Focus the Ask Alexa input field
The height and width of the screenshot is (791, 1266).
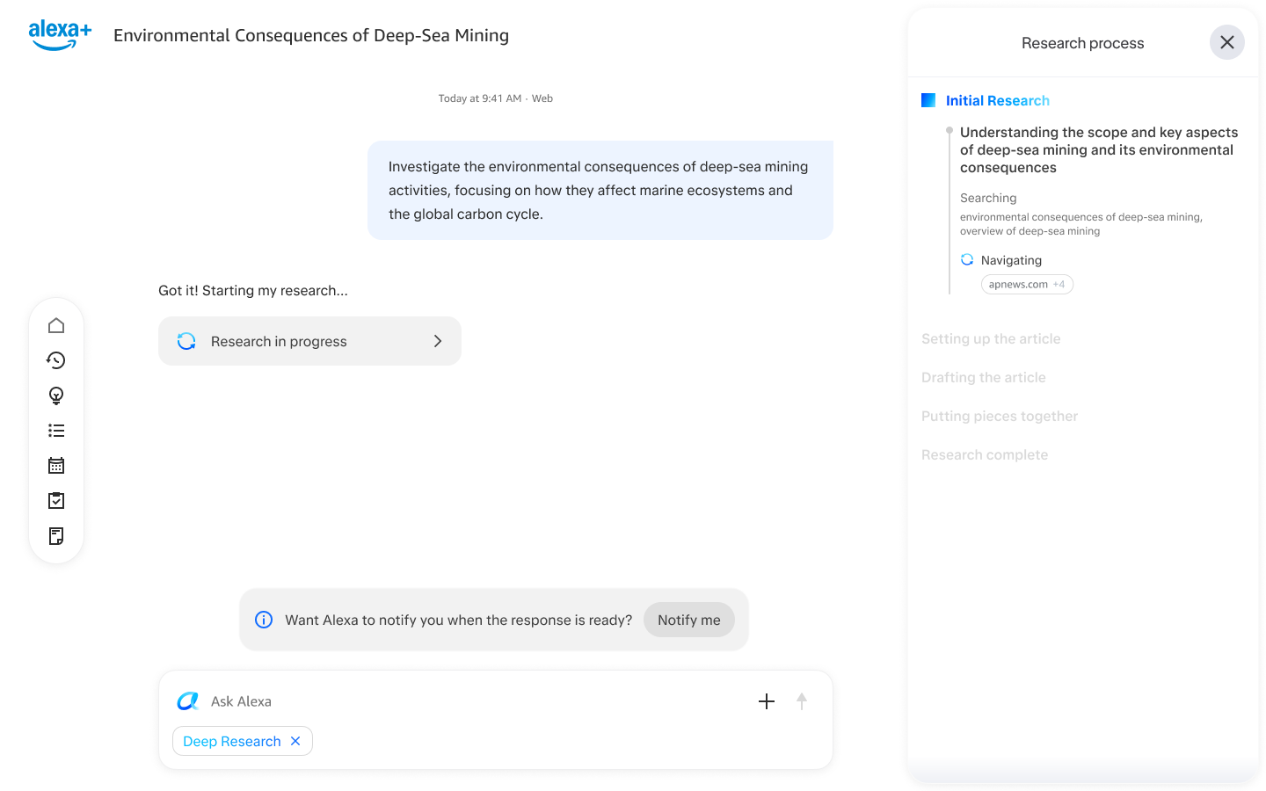[x=475, y=701]
